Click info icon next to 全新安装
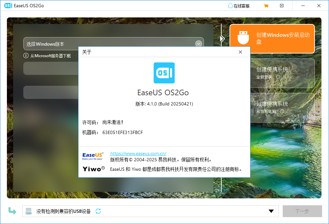The width and height of the screenshot is (329, 224). [278, 77]
